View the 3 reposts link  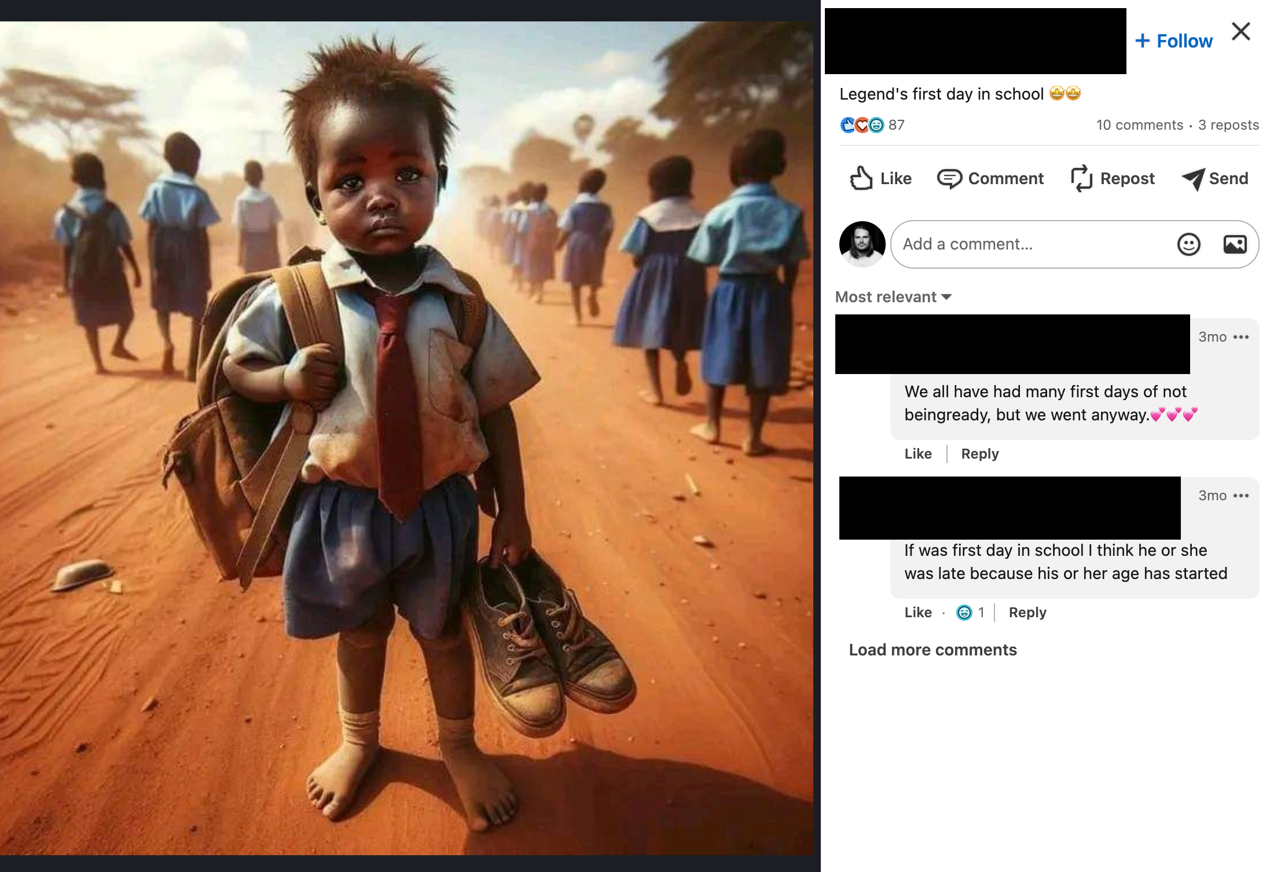(1228, 125)
